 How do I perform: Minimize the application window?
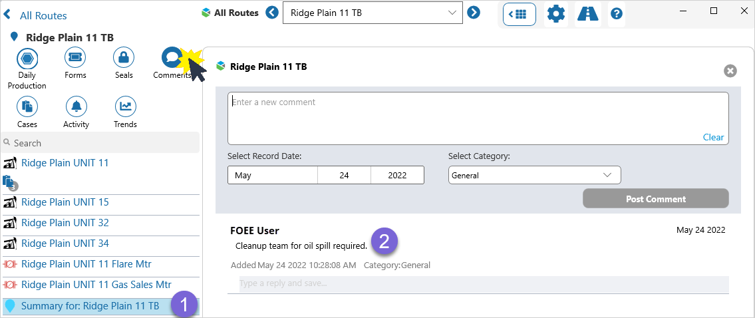click(684, 11)
